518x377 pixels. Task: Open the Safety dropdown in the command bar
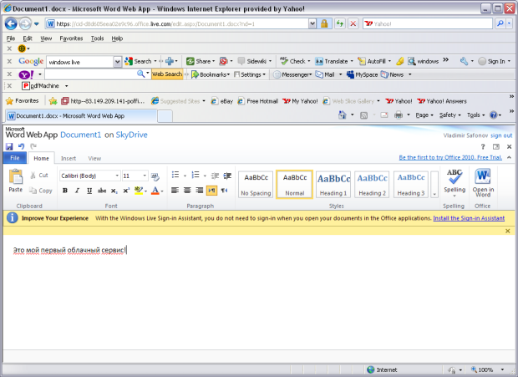449,115
